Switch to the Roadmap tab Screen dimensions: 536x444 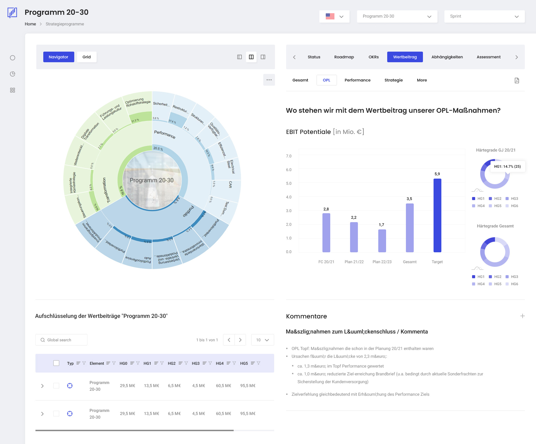coord(344,57)
